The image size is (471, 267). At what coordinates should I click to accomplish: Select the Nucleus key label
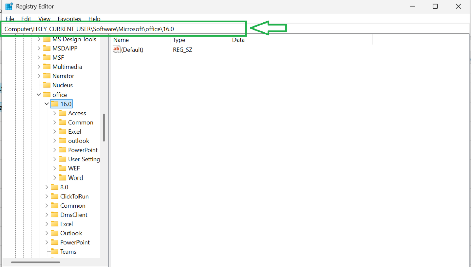click(62, 85)
